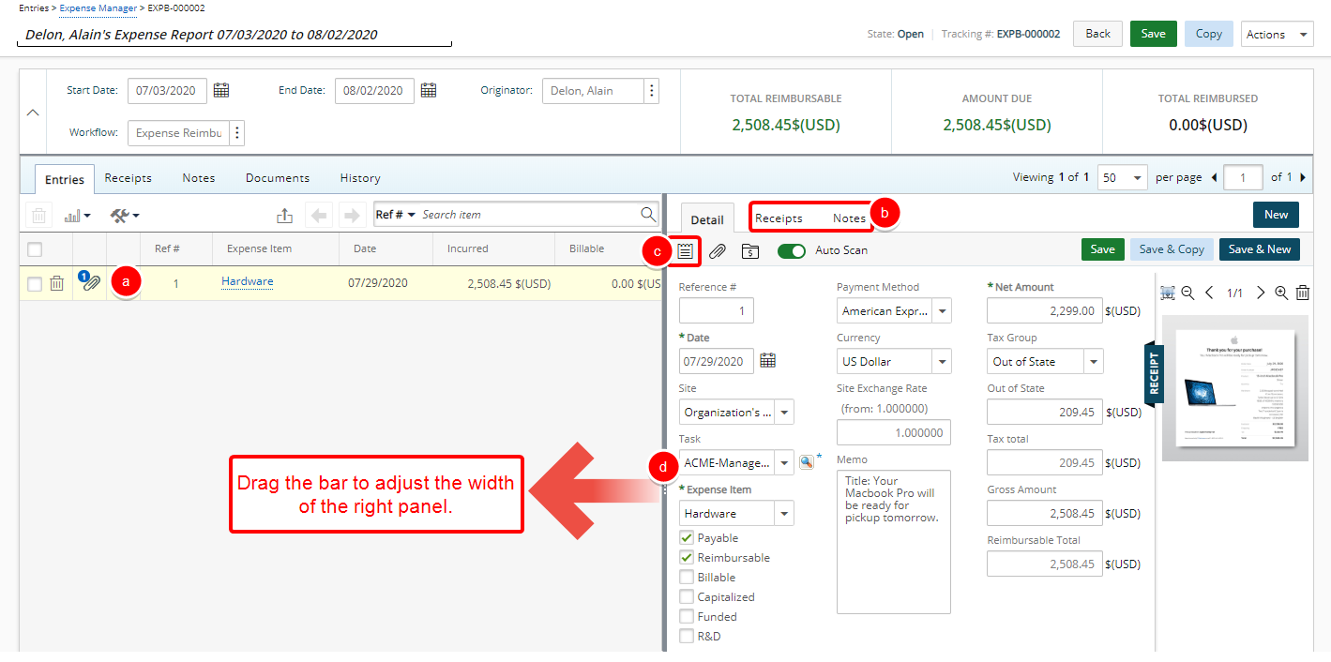Click the Task lookup search icon
Screen dimensions: 1331x662
click(x=806, y=461)
